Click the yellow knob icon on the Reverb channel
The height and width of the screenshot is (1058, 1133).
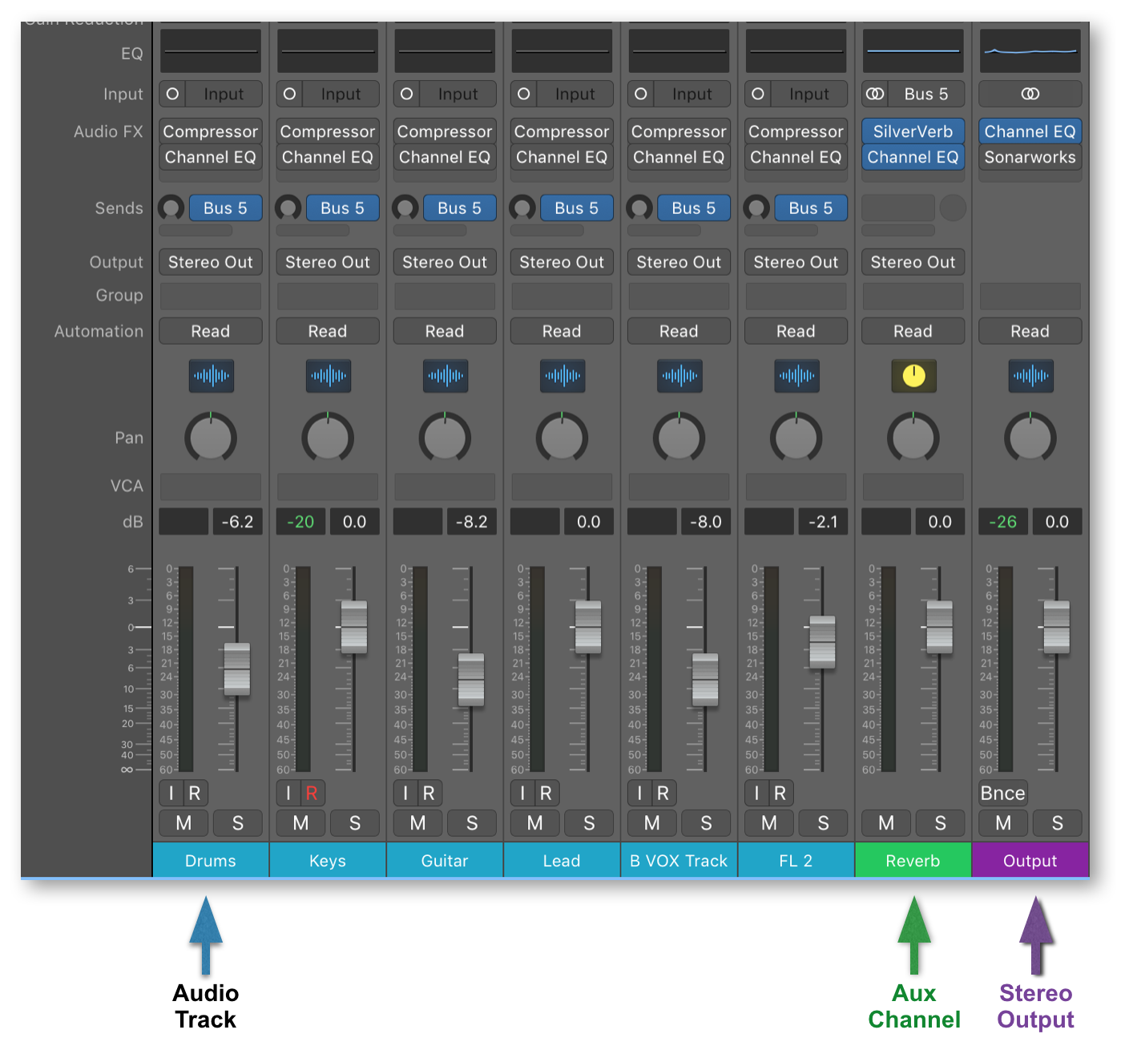tap(913, 377)
